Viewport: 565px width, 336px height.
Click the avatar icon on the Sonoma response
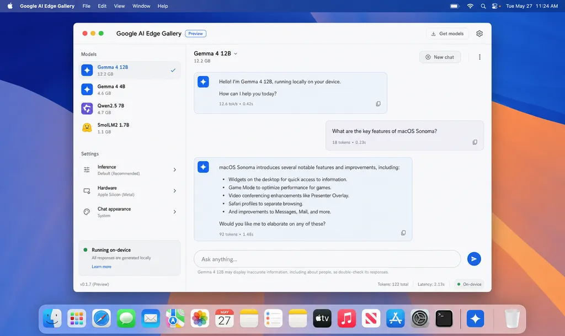203,167
